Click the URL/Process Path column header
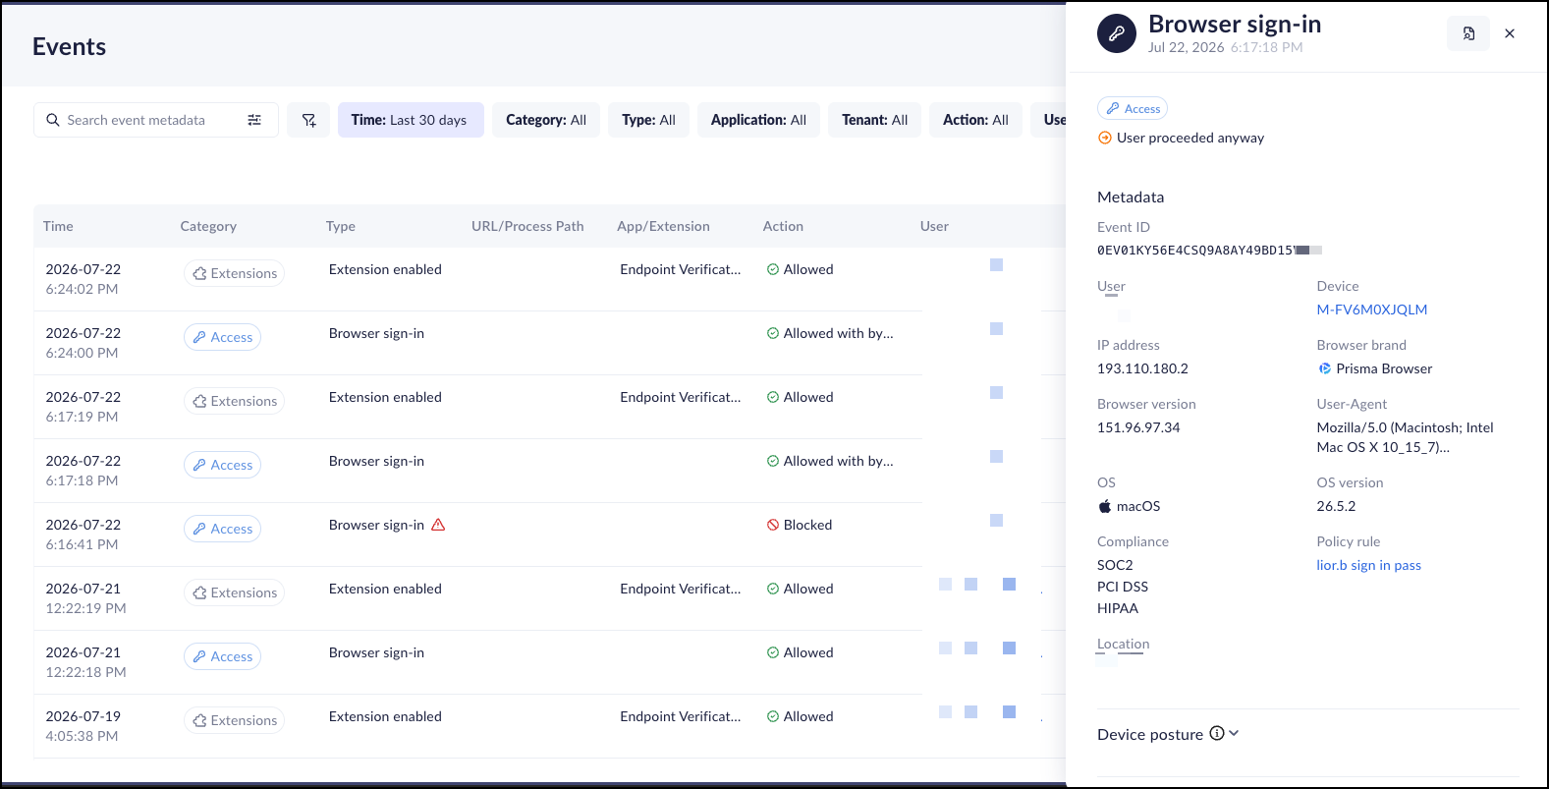This screenshot has height=789, width=1549. [527, 226]
